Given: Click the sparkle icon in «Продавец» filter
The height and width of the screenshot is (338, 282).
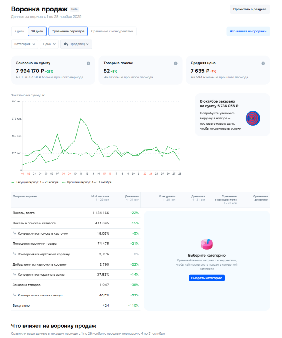Looking at the screenshot, I should [x=66, y=44].
